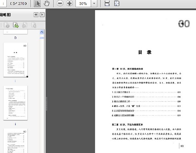Image resolution: width=196 pixels, height=153 pixels.
Task: Collapse the thumbnail panel with double-left arrow
Action: click(36, 15)
